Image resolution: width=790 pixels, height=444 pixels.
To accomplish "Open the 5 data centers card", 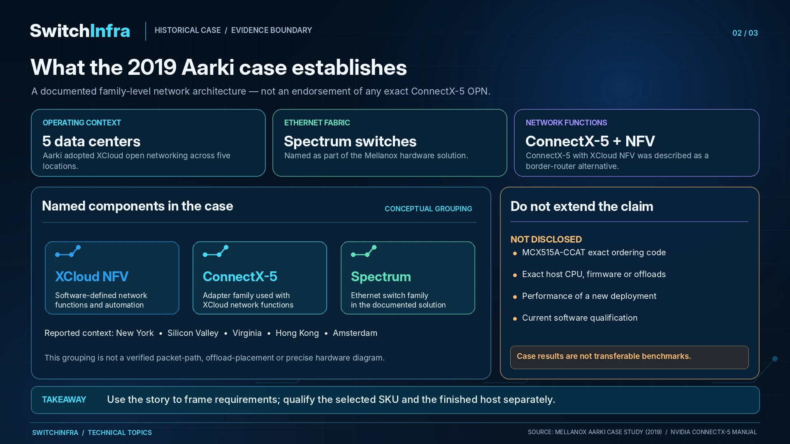I will [x=148, y=143].
